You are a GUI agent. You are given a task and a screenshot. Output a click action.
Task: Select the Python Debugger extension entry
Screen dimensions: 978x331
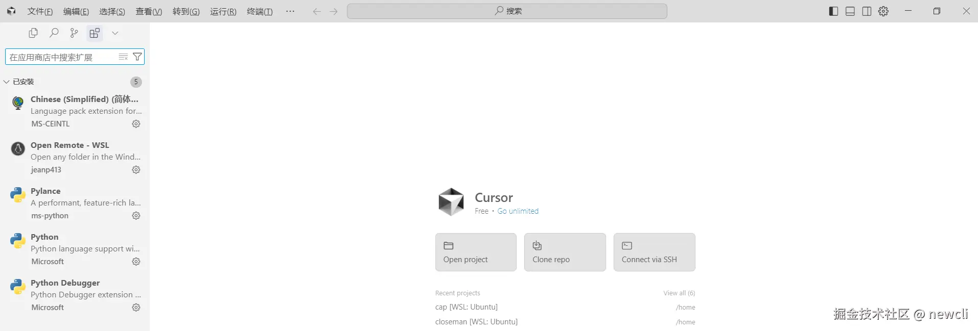[75, 295]
